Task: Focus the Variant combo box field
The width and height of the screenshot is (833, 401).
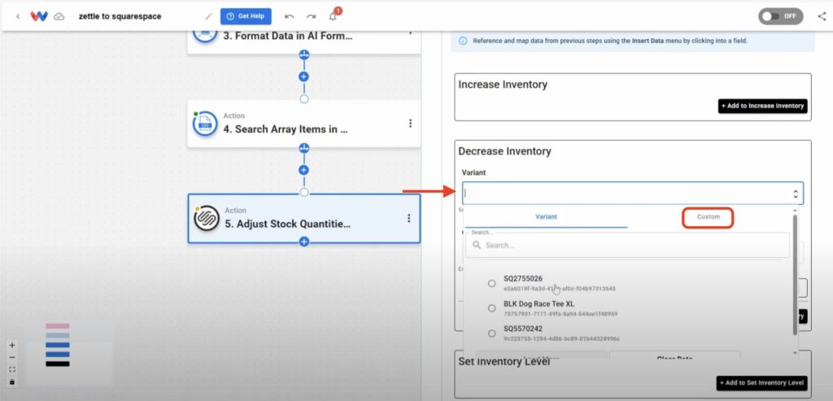Action: click(632, 194)
